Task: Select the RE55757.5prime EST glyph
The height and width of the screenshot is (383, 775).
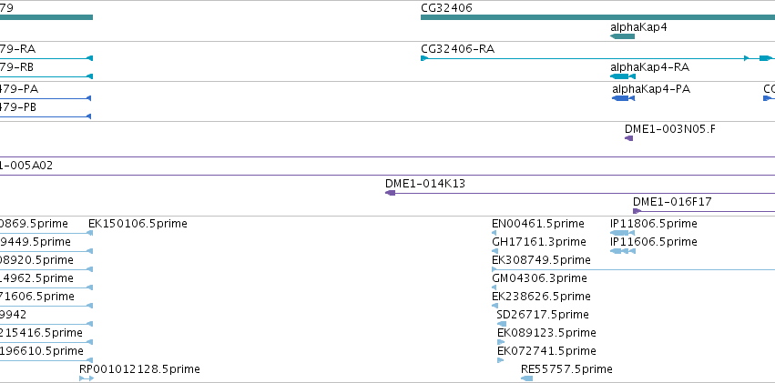Action: [527, 378]
